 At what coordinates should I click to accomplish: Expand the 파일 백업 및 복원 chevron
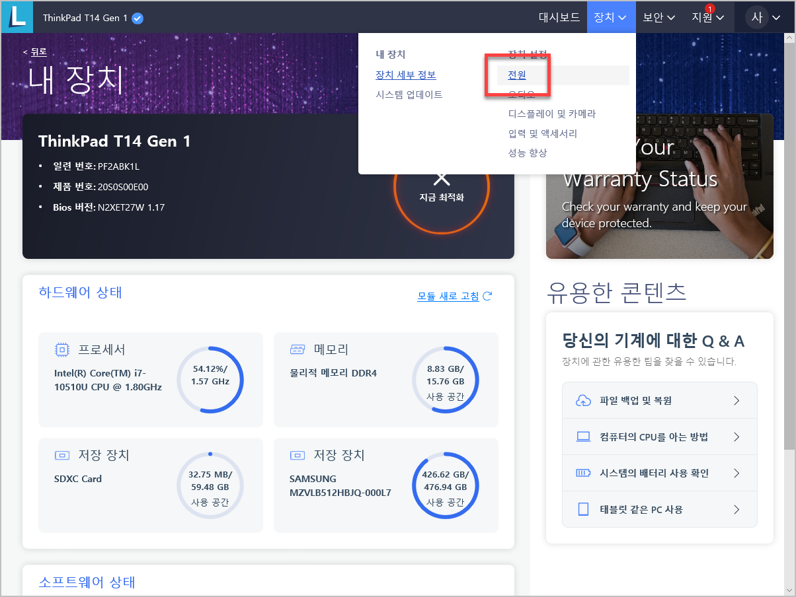[x=736, y=400]
